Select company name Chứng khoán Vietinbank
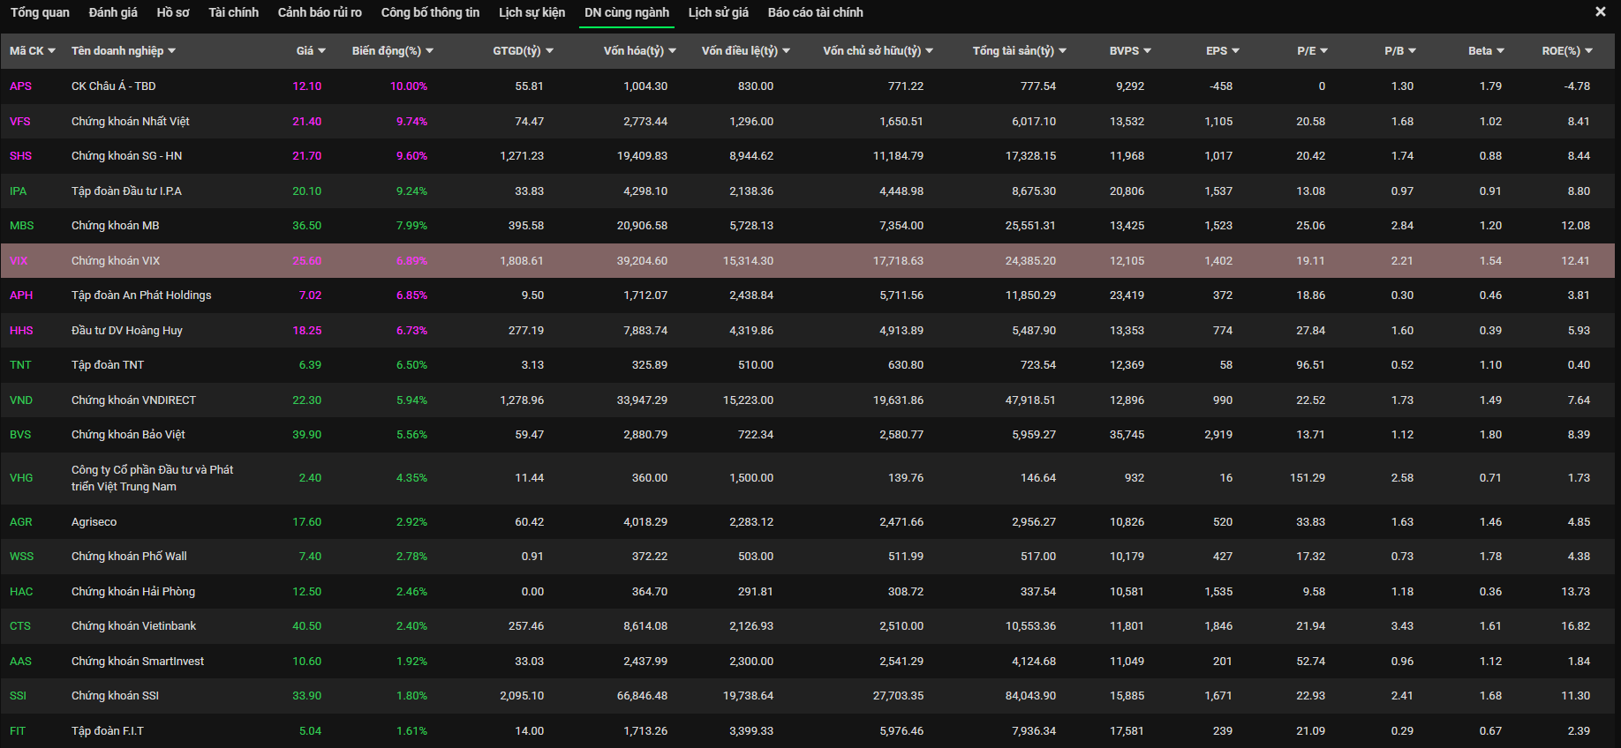The image size is (1621, 748). click(133, 626)
